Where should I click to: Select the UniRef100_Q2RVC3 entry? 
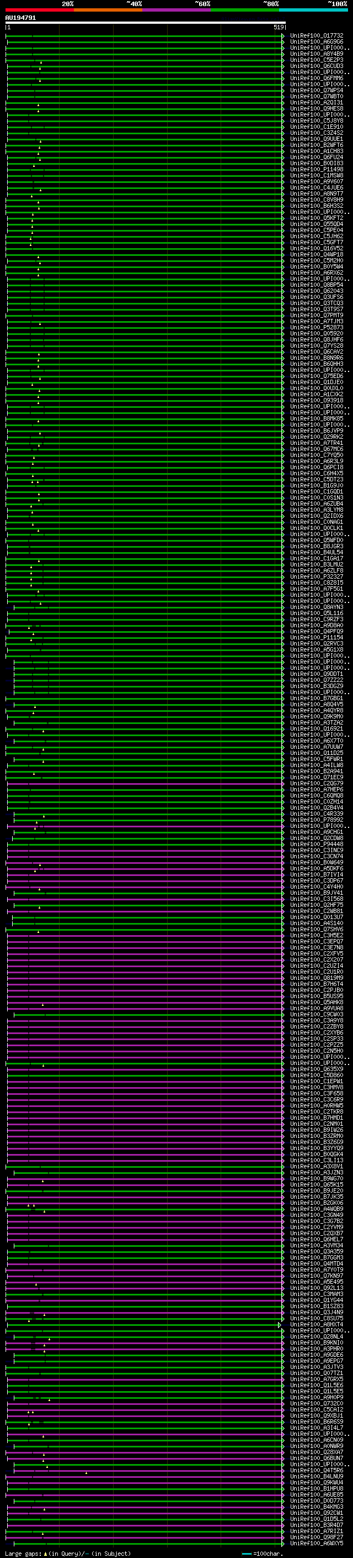316,643
